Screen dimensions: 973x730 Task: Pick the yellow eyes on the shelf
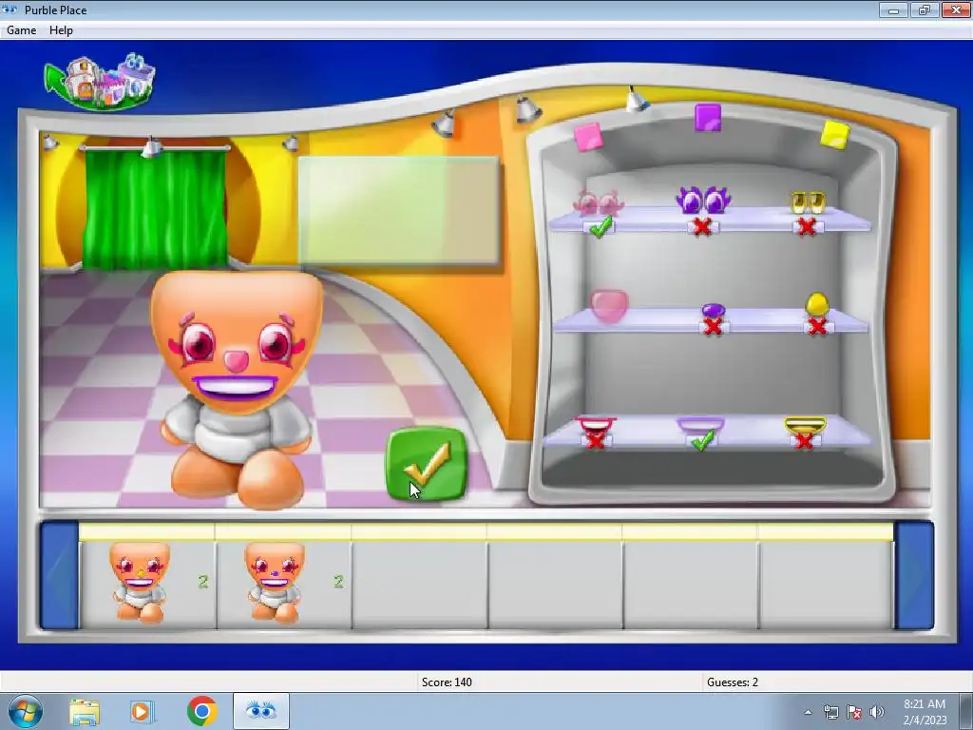click(808, 202)
